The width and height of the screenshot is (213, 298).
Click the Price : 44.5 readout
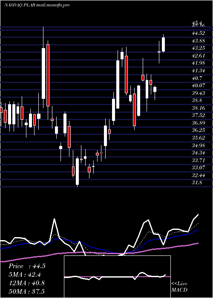click(27, 266)
